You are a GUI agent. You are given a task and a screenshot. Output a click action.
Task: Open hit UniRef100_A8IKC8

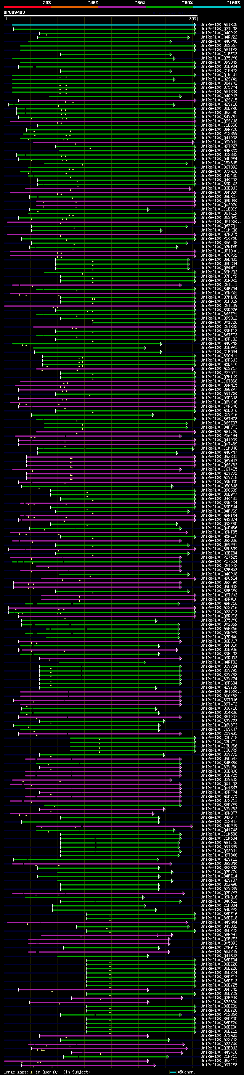[219, 25]
